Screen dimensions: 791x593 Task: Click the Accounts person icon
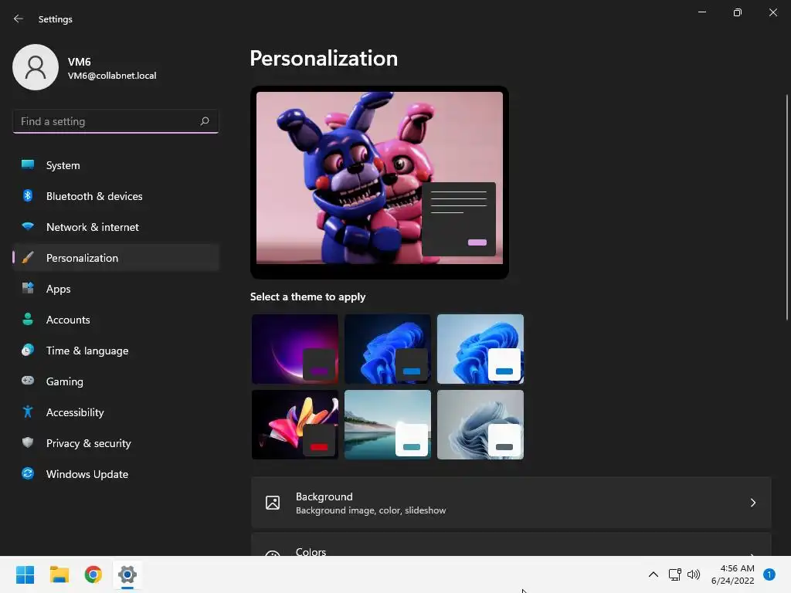click(28, 319)
